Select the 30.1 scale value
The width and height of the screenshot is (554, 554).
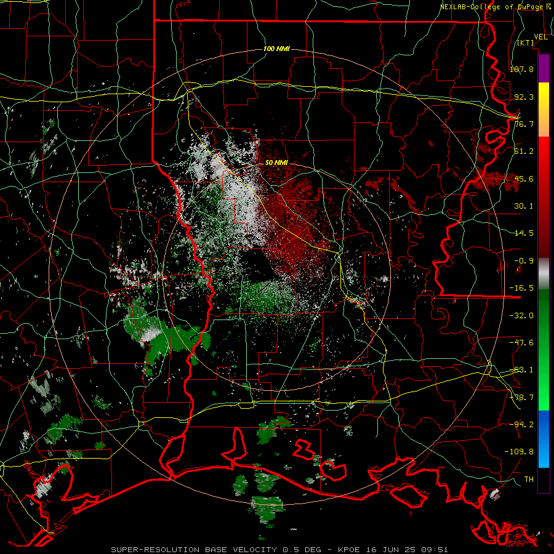[524, 206]
